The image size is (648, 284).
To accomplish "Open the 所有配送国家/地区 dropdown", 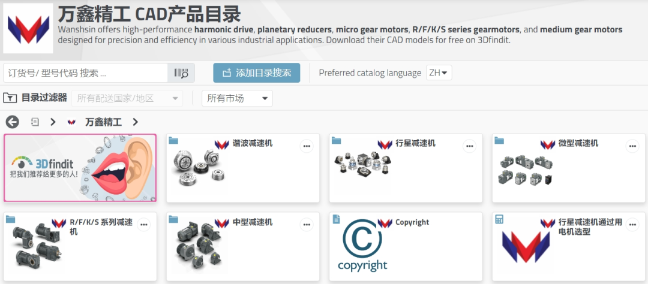I will pyautogui.click(x=127, y=98).
